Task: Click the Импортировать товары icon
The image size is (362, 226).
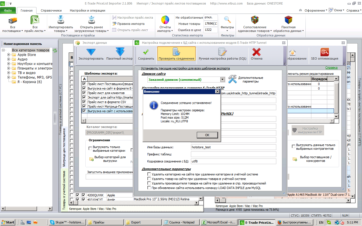Action: coord(61,20)
